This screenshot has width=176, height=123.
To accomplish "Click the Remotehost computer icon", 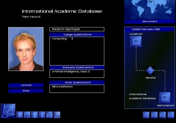I will point(165,97).
